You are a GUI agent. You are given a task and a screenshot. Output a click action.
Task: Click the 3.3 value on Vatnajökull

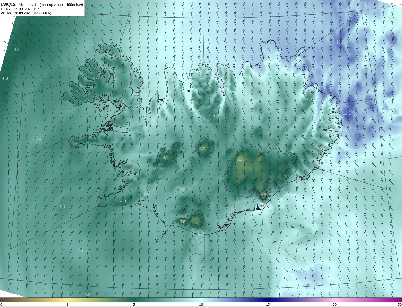tap(239, 159)
